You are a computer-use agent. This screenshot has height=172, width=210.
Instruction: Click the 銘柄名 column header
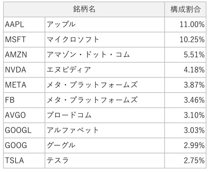coord(84,9)
